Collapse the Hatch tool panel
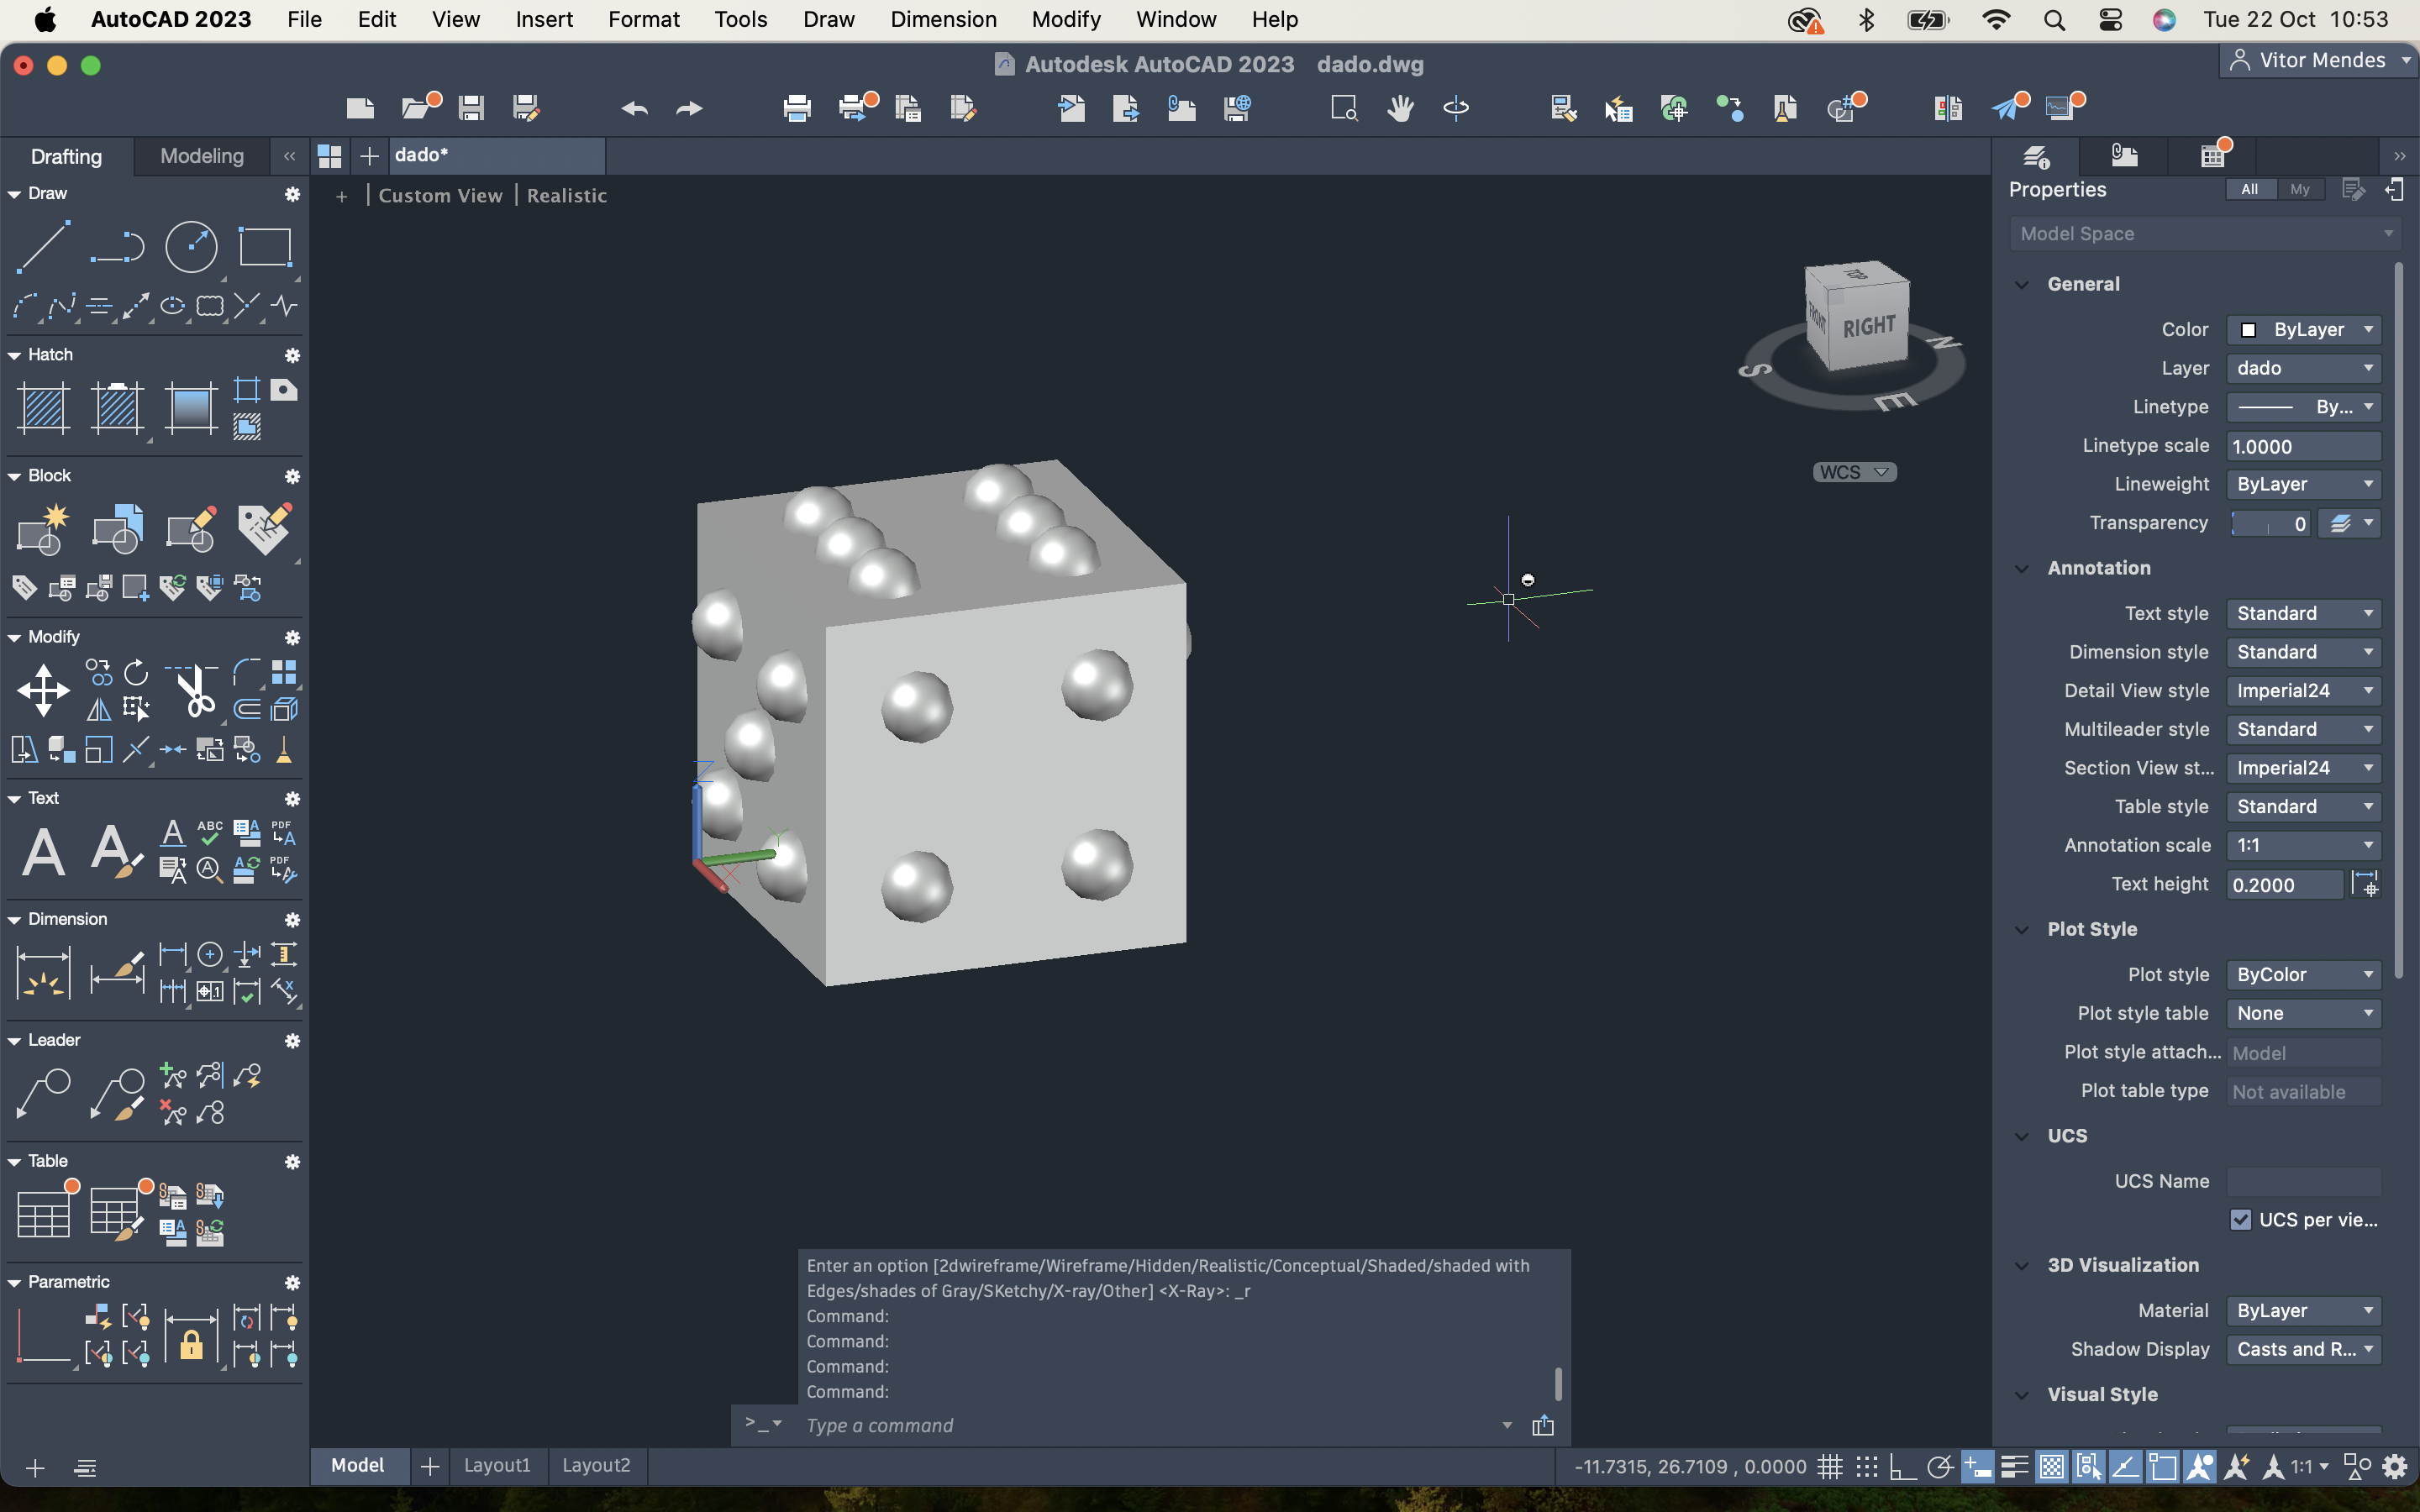 pos(14,355)
